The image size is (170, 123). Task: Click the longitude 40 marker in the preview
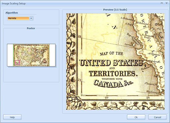[106, 97]
